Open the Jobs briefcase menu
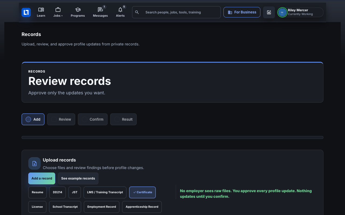The width and height of the screenshot is (345, 215). (x=58, y=12)
